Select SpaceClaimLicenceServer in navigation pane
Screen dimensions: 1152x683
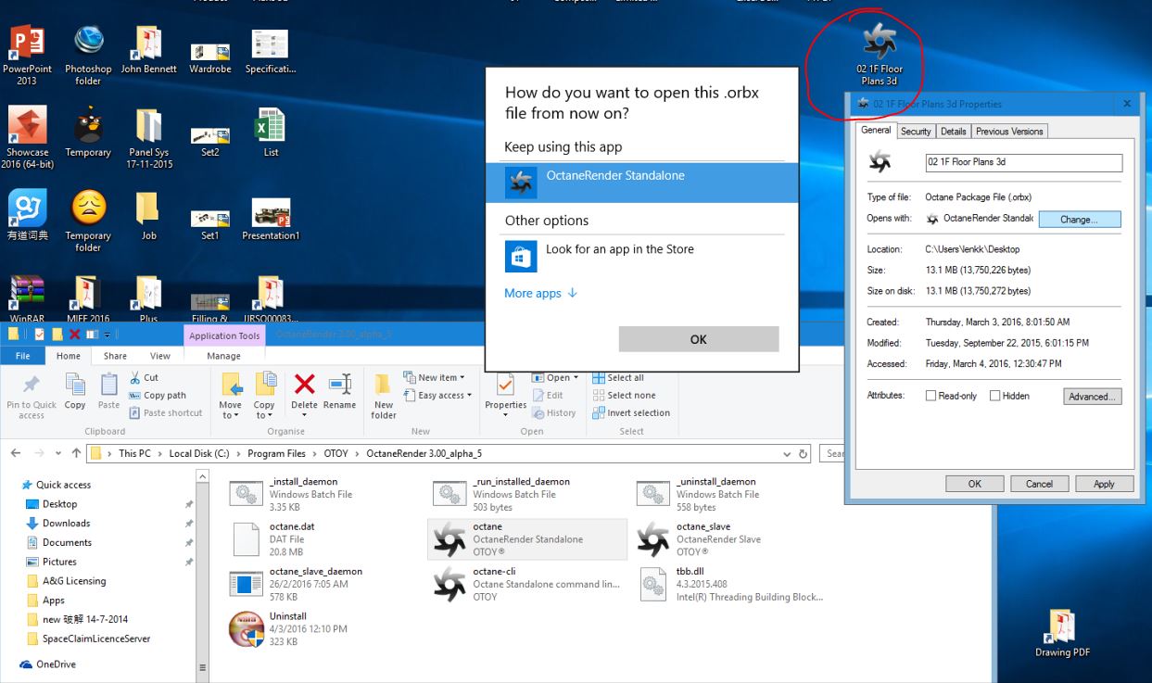[x=95, y=639]
